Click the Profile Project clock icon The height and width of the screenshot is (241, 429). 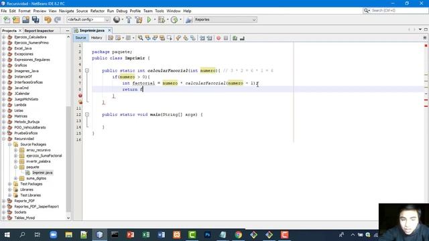(174, 19)
